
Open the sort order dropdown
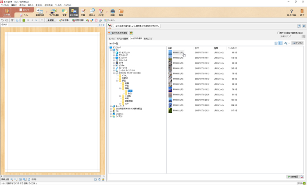tap(287, 43)
